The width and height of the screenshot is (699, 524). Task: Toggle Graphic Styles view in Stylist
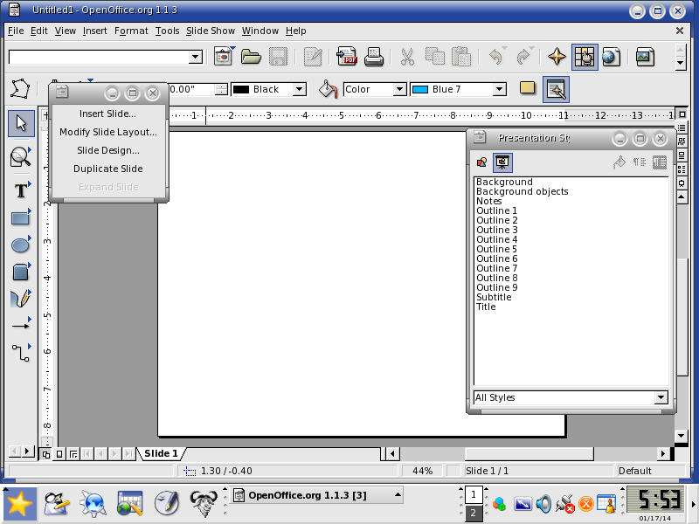pyautogui.click(x=482, y=162)
